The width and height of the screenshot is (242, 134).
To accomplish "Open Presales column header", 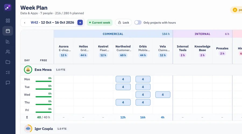I will point(222,51).
